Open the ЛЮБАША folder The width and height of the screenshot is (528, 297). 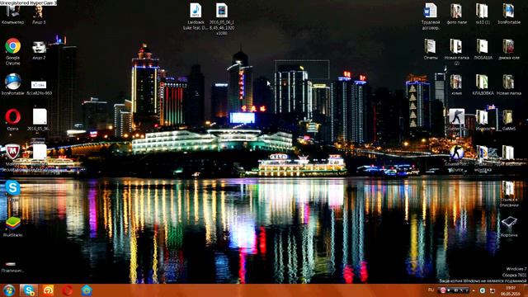(483, 49)
